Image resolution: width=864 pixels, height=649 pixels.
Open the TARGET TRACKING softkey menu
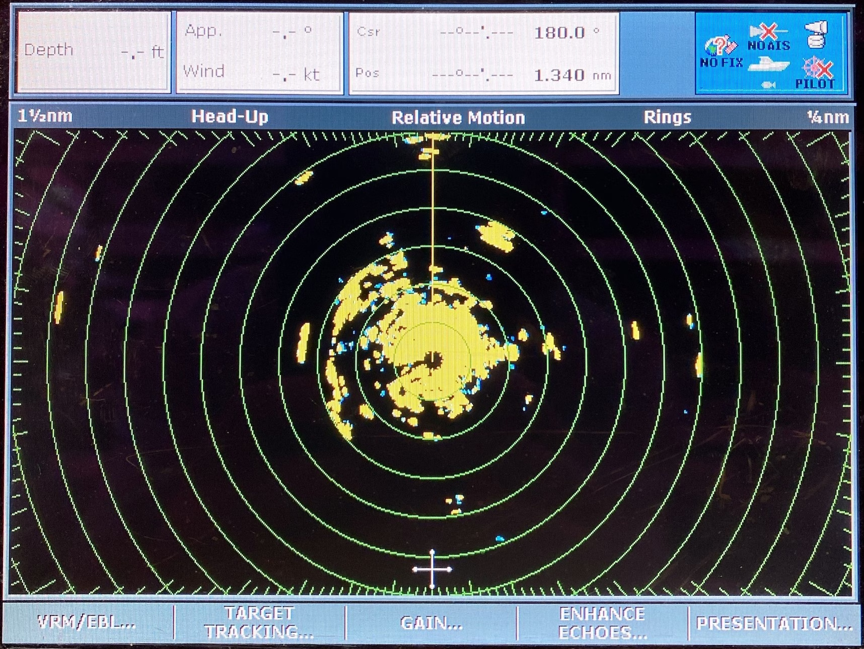click(x=259, y=622)
